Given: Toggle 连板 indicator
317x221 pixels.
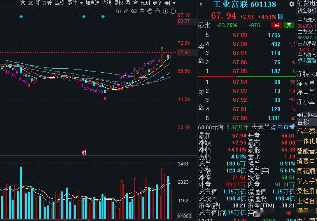Looking at the screenshot, I should pos(60,3).
